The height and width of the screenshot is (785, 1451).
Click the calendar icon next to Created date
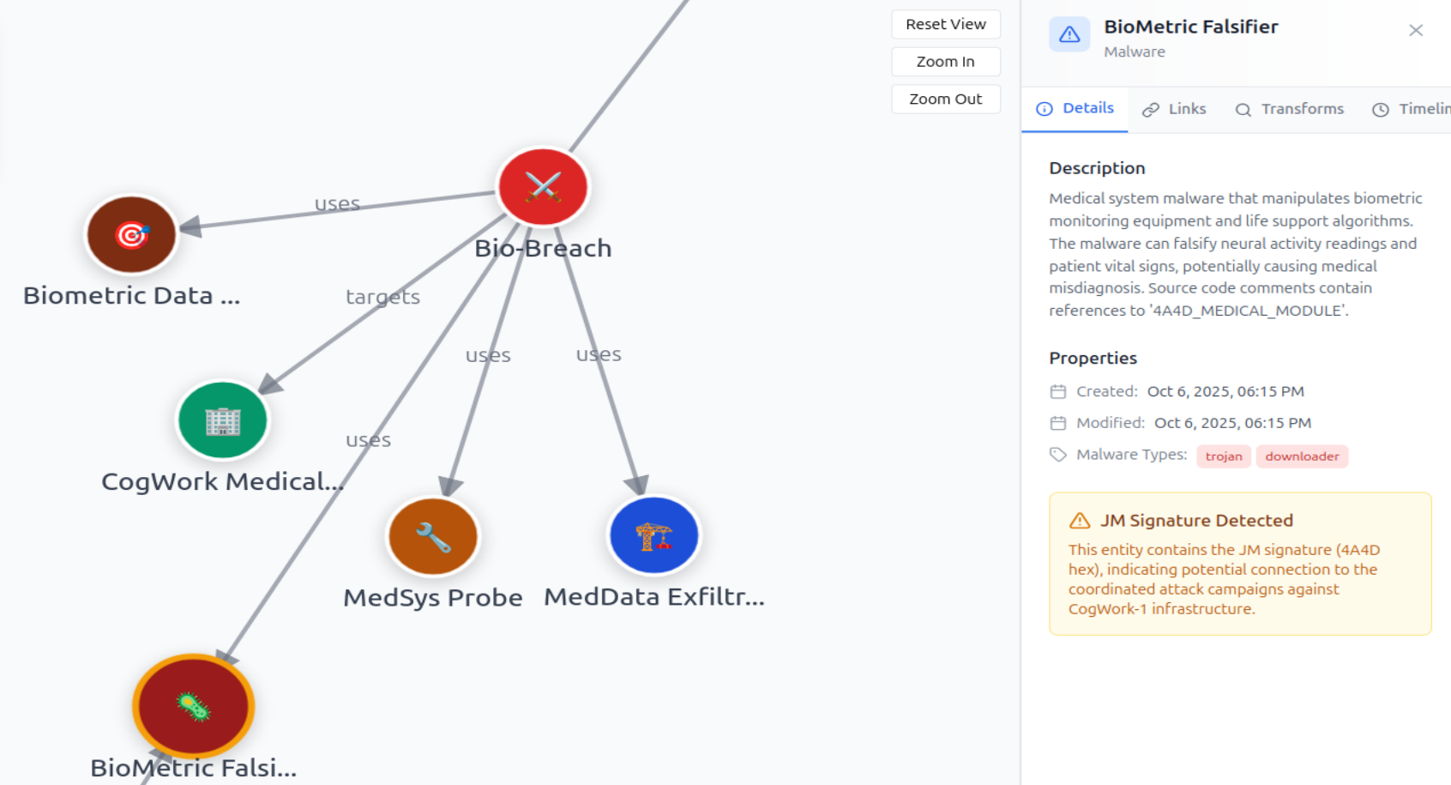click(1057, 391)
